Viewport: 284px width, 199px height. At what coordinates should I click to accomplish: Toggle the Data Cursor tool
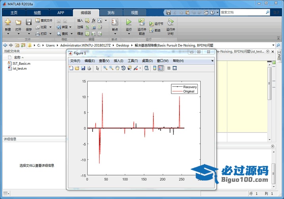129,68
